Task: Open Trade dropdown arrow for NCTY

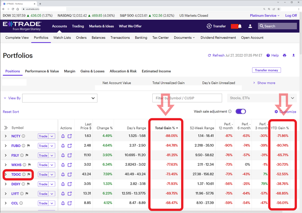Action: (52, 136)
